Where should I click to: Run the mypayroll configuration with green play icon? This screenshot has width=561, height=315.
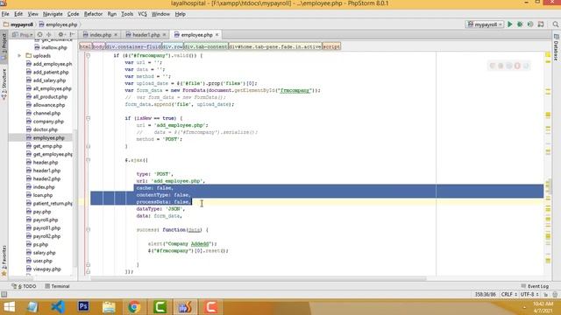[510, 24]
